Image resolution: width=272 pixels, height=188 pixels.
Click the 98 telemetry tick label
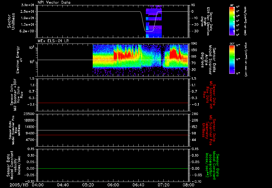[x=194, y=133]
